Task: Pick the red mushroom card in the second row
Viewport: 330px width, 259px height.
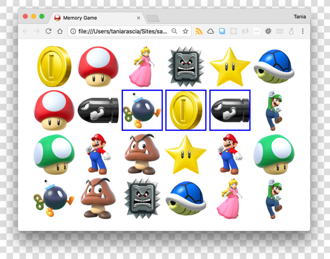Action: 54,110
